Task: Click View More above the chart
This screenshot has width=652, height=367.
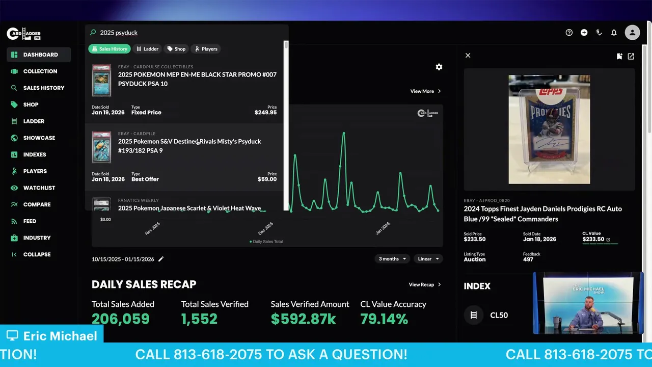Action: pyautogui.click(x=426, y=91)
